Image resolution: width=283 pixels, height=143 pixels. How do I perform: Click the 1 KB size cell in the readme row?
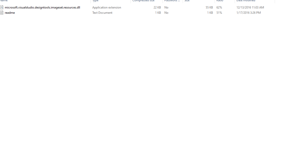[210, 13]
